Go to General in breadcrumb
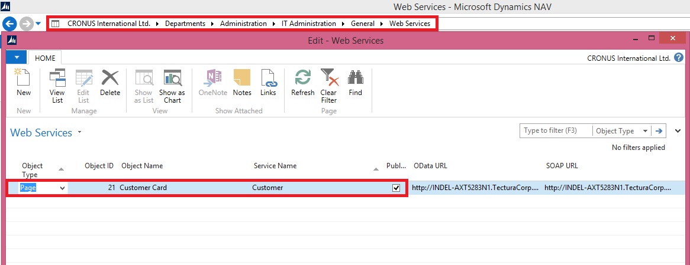 [x=363, y=24]
